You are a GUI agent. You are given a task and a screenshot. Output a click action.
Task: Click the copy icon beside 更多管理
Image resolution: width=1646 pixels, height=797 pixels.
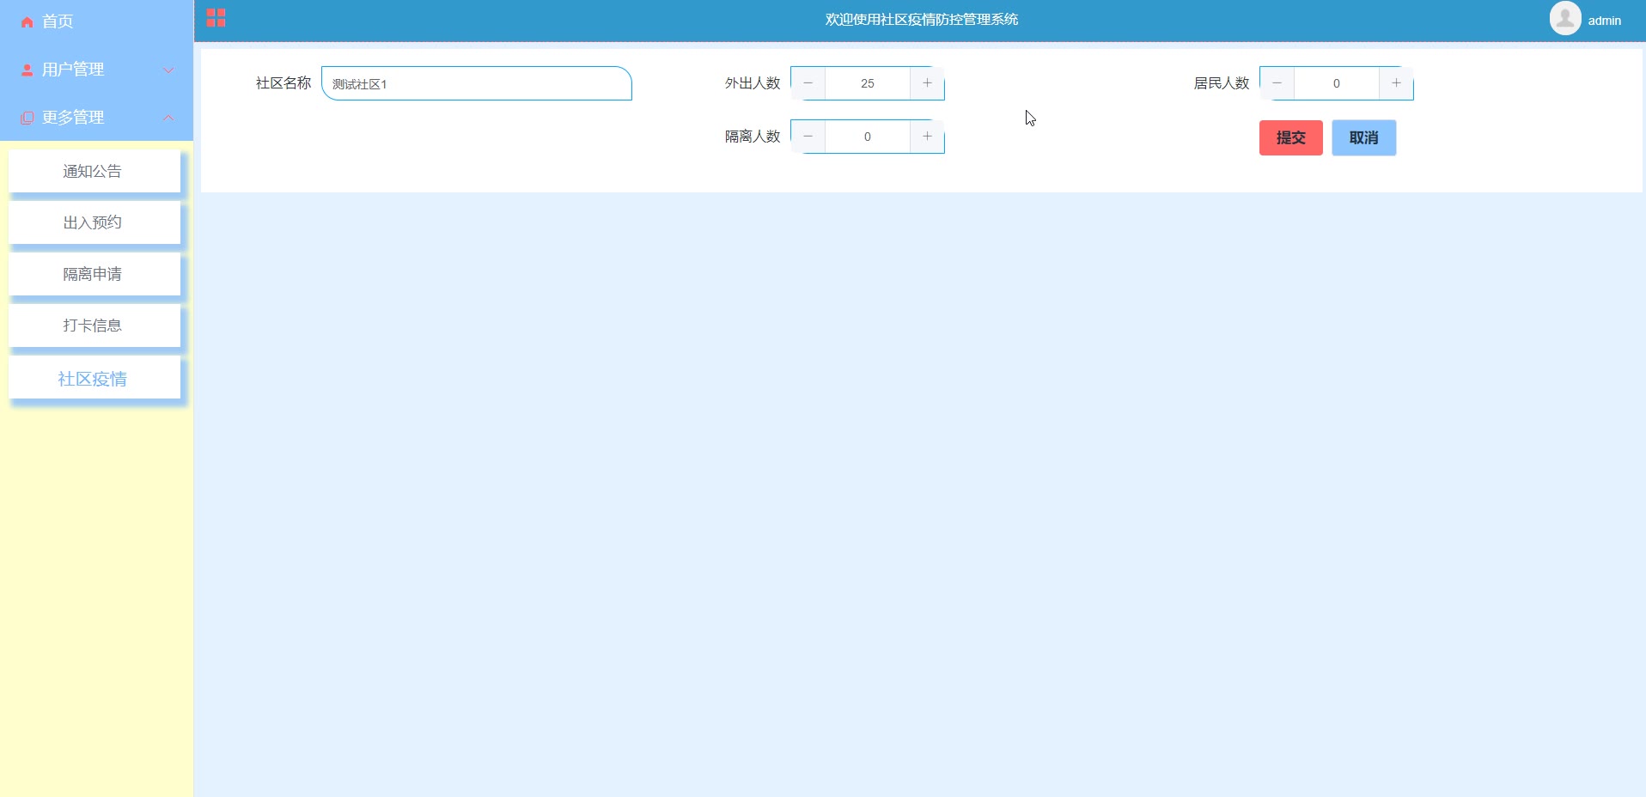point(27,118)
